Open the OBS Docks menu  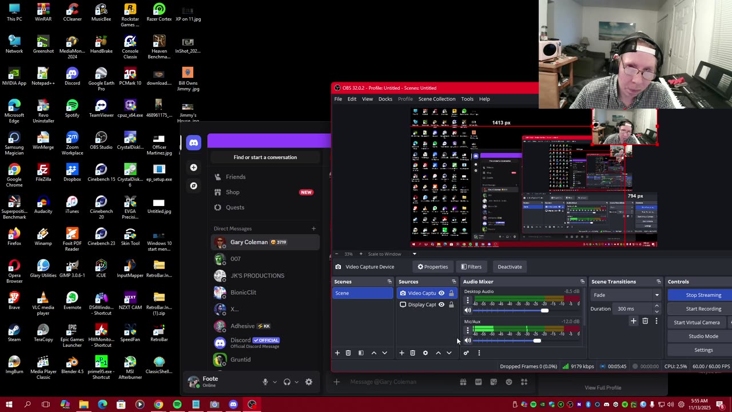385,99
